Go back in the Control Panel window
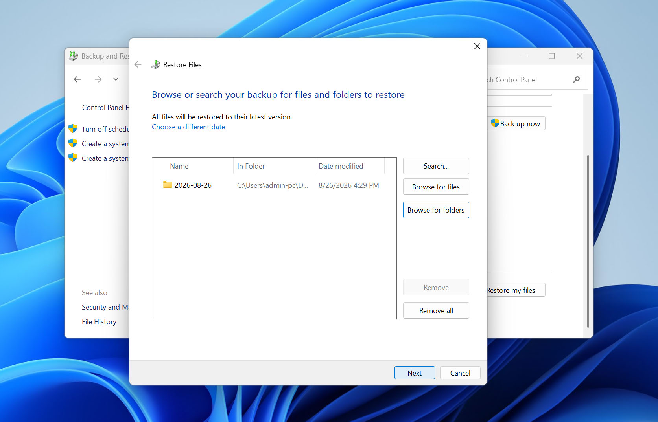The image size is (658, 422). click(x=77, y=79)
